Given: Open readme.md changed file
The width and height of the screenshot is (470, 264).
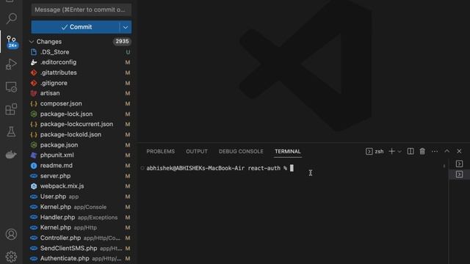Looking at the screenshot, I should [x=80, y=166].
